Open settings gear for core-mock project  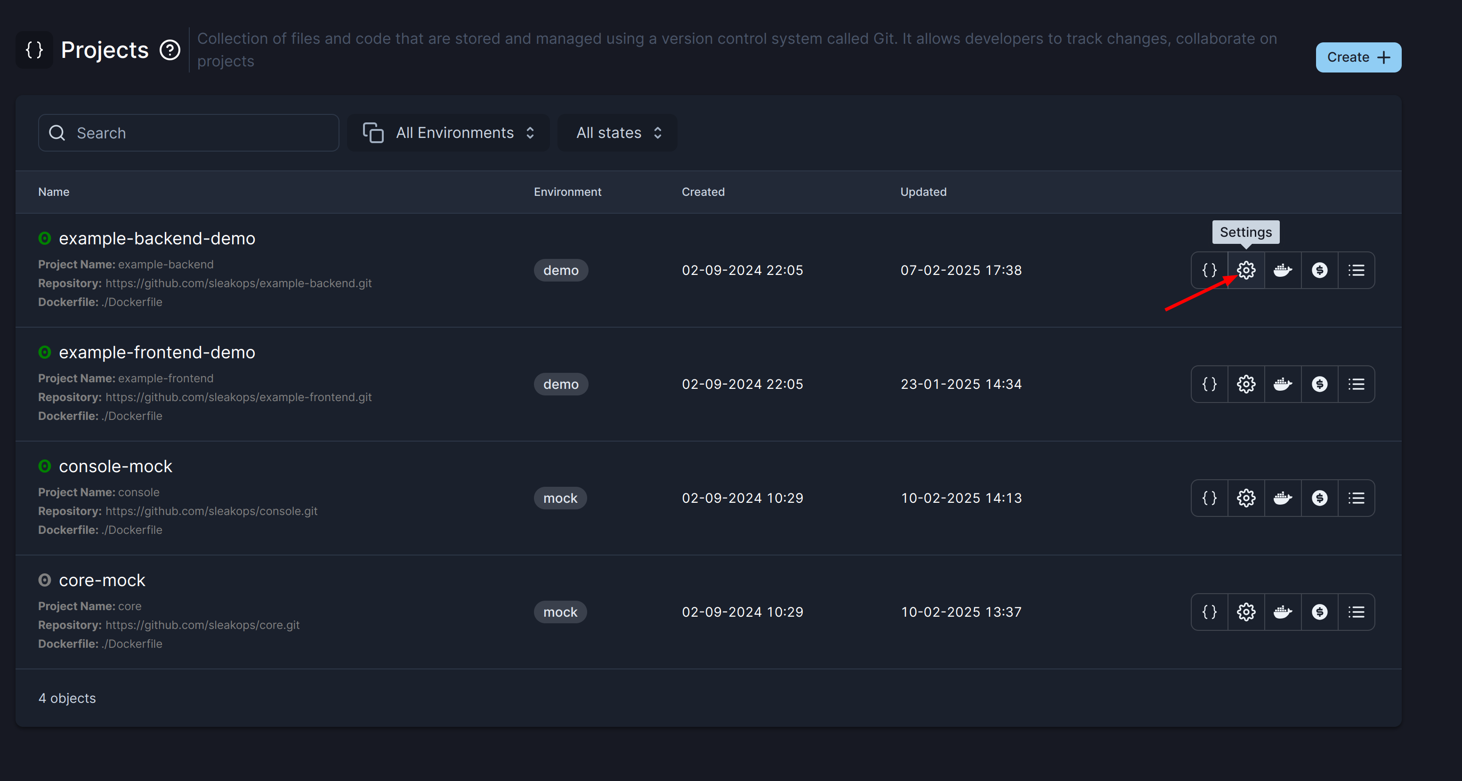1246,612
